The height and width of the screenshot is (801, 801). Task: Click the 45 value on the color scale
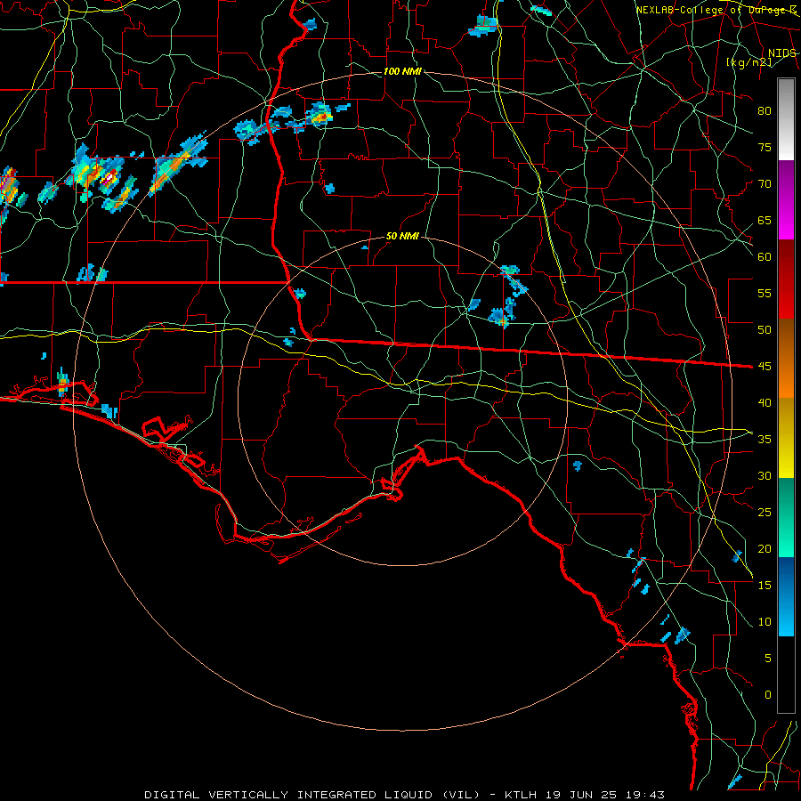tap(765, 367)
